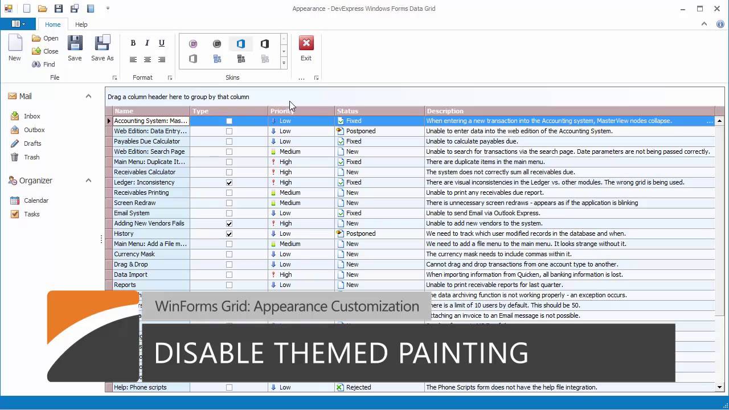Click the New document ribbon button
This screenshot has height=410, width=729.
[x=15, y=48]
